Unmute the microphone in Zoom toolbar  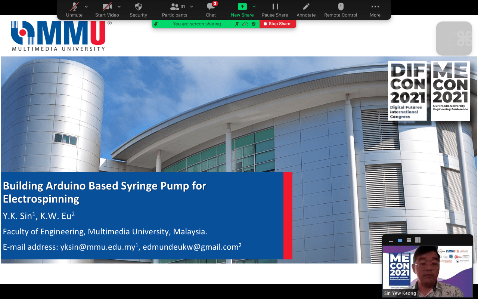coord(74,10)
